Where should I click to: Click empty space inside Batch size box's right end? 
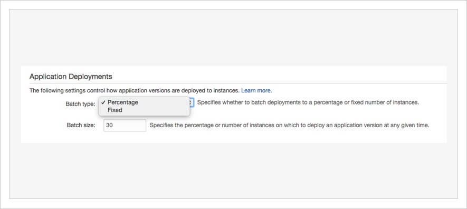[137, 125]
